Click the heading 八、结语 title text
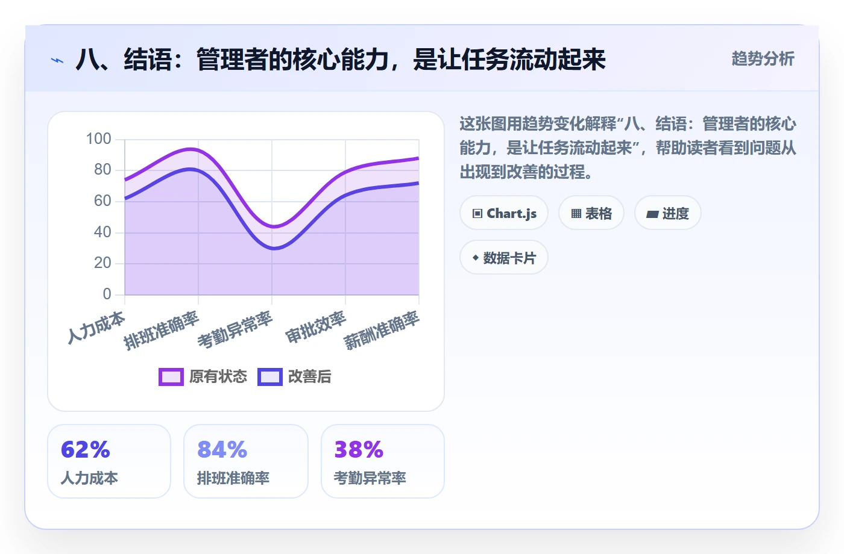844x554 pixels. tap(341, 60)
